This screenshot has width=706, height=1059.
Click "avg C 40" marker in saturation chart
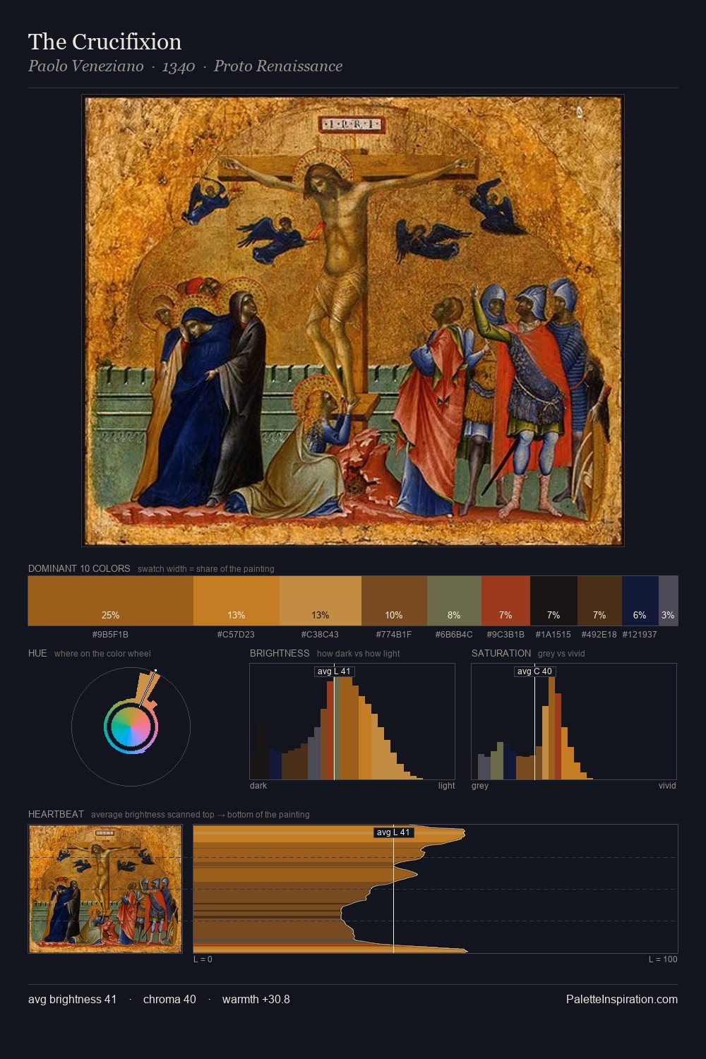pyautogui.click(x=534, y=671)
